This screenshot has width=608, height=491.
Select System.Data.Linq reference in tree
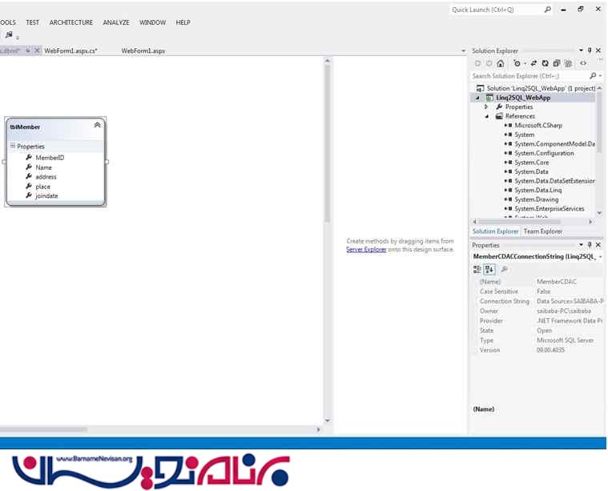[x=536, y=190]
